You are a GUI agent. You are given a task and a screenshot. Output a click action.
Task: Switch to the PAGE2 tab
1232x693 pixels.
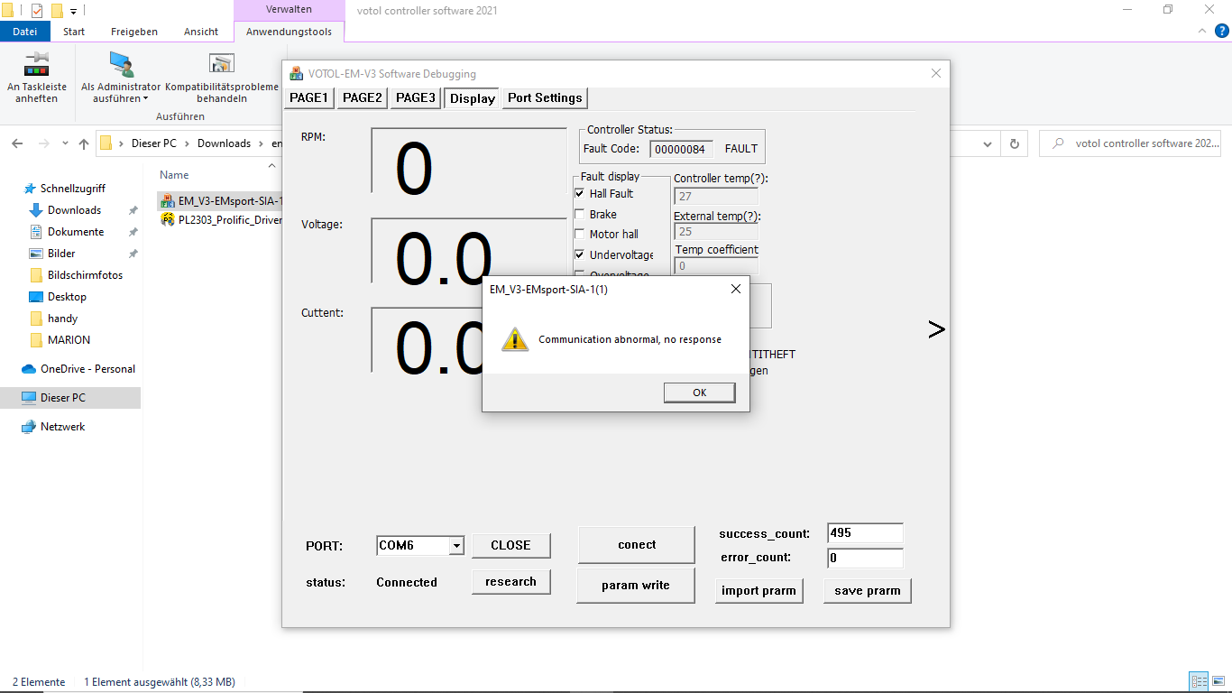point(362,97)
